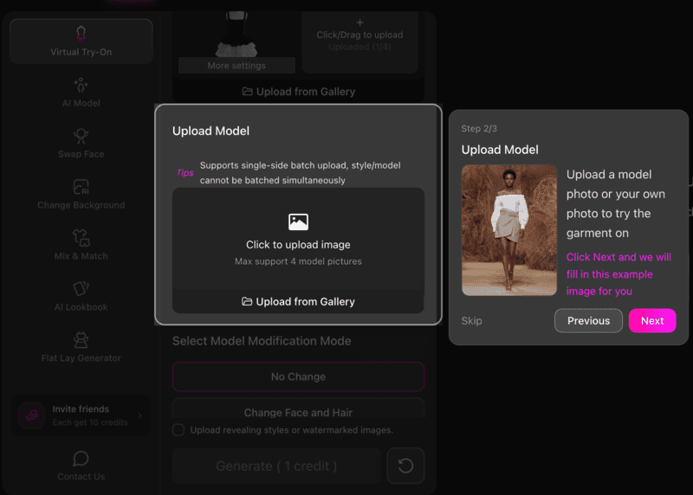Click the pink 'Tips' label
Image resolution: width=693 pixels, height=495 pixels.
185,173
